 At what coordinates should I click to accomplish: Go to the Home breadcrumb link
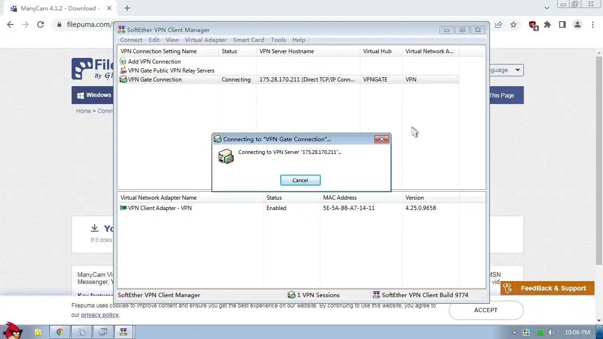[83, 111]
